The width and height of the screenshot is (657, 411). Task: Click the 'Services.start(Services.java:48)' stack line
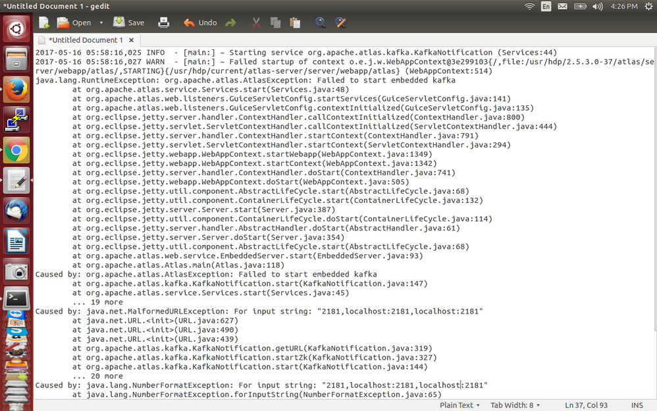(211, 90)
